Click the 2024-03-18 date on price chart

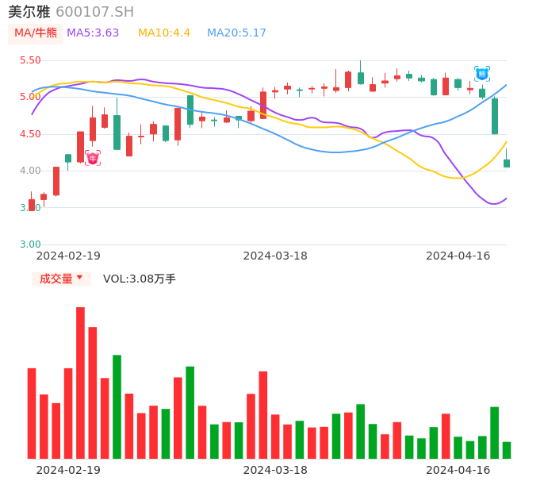pos(275,256)
